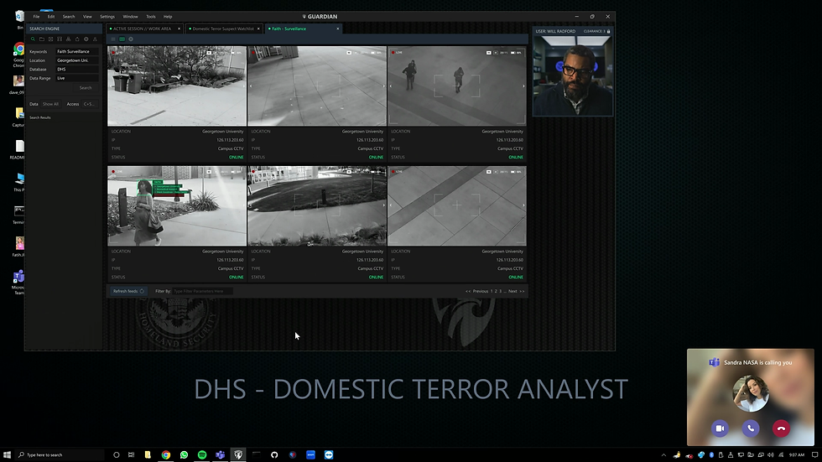The image size is (822, 462).
Task: Click right arrow on the two-people camera feed
Action: click(x=523, y=86)
